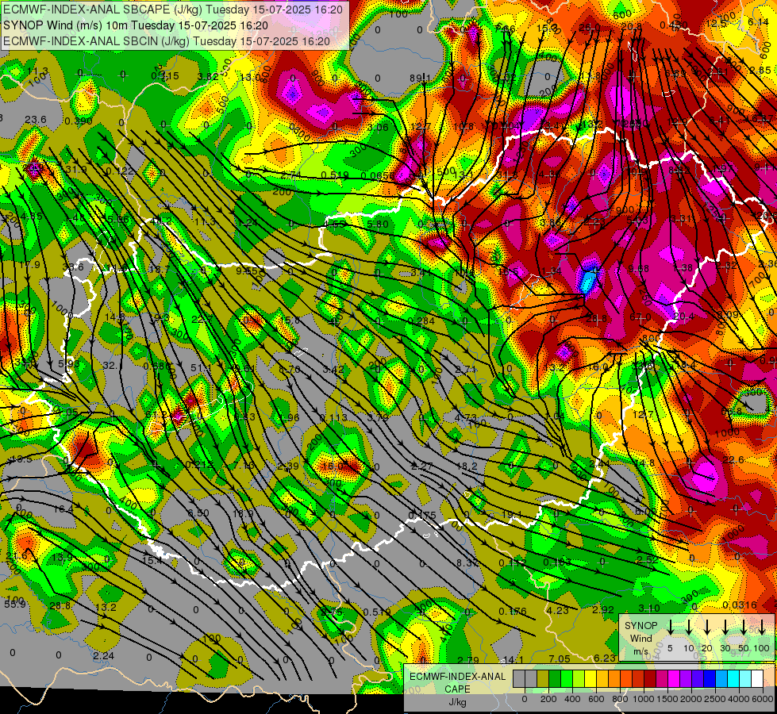Select the dark green CAPE legend swatch
The width and height of the screenshot is (777, 714).
coord(555,679)
